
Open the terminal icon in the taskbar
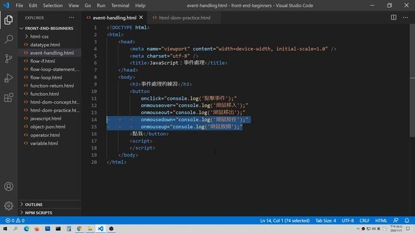[x=58, y=228]
